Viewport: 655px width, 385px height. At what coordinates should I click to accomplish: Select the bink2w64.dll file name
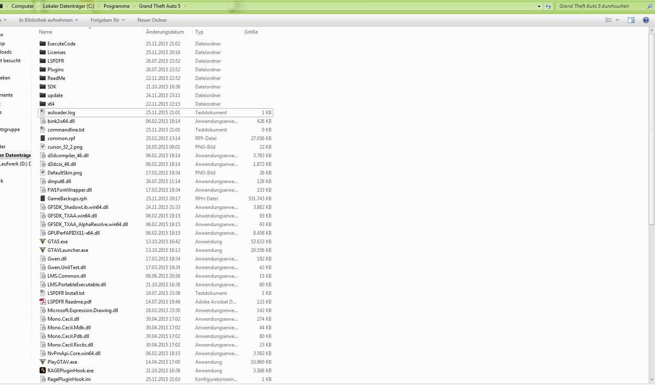[x=61, y=121]
